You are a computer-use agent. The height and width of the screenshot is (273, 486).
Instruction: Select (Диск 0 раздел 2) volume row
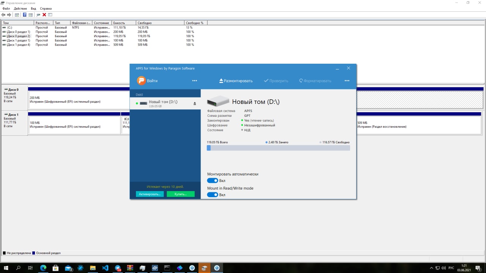pyautogui.click(x=104, y=36)
